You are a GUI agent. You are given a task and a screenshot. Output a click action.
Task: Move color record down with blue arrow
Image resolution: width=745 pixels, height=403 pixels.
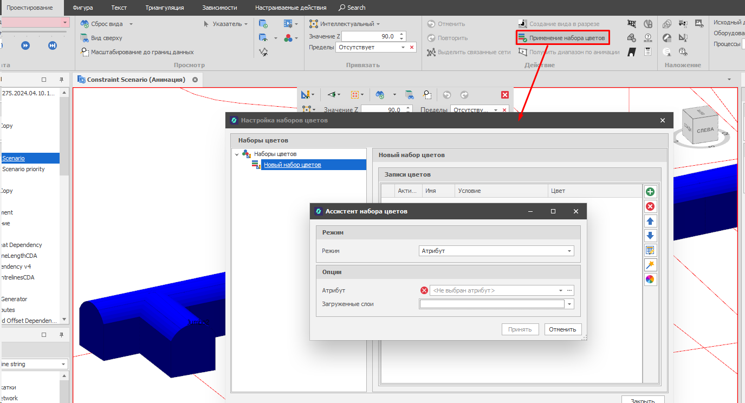[x=650, y=236]
